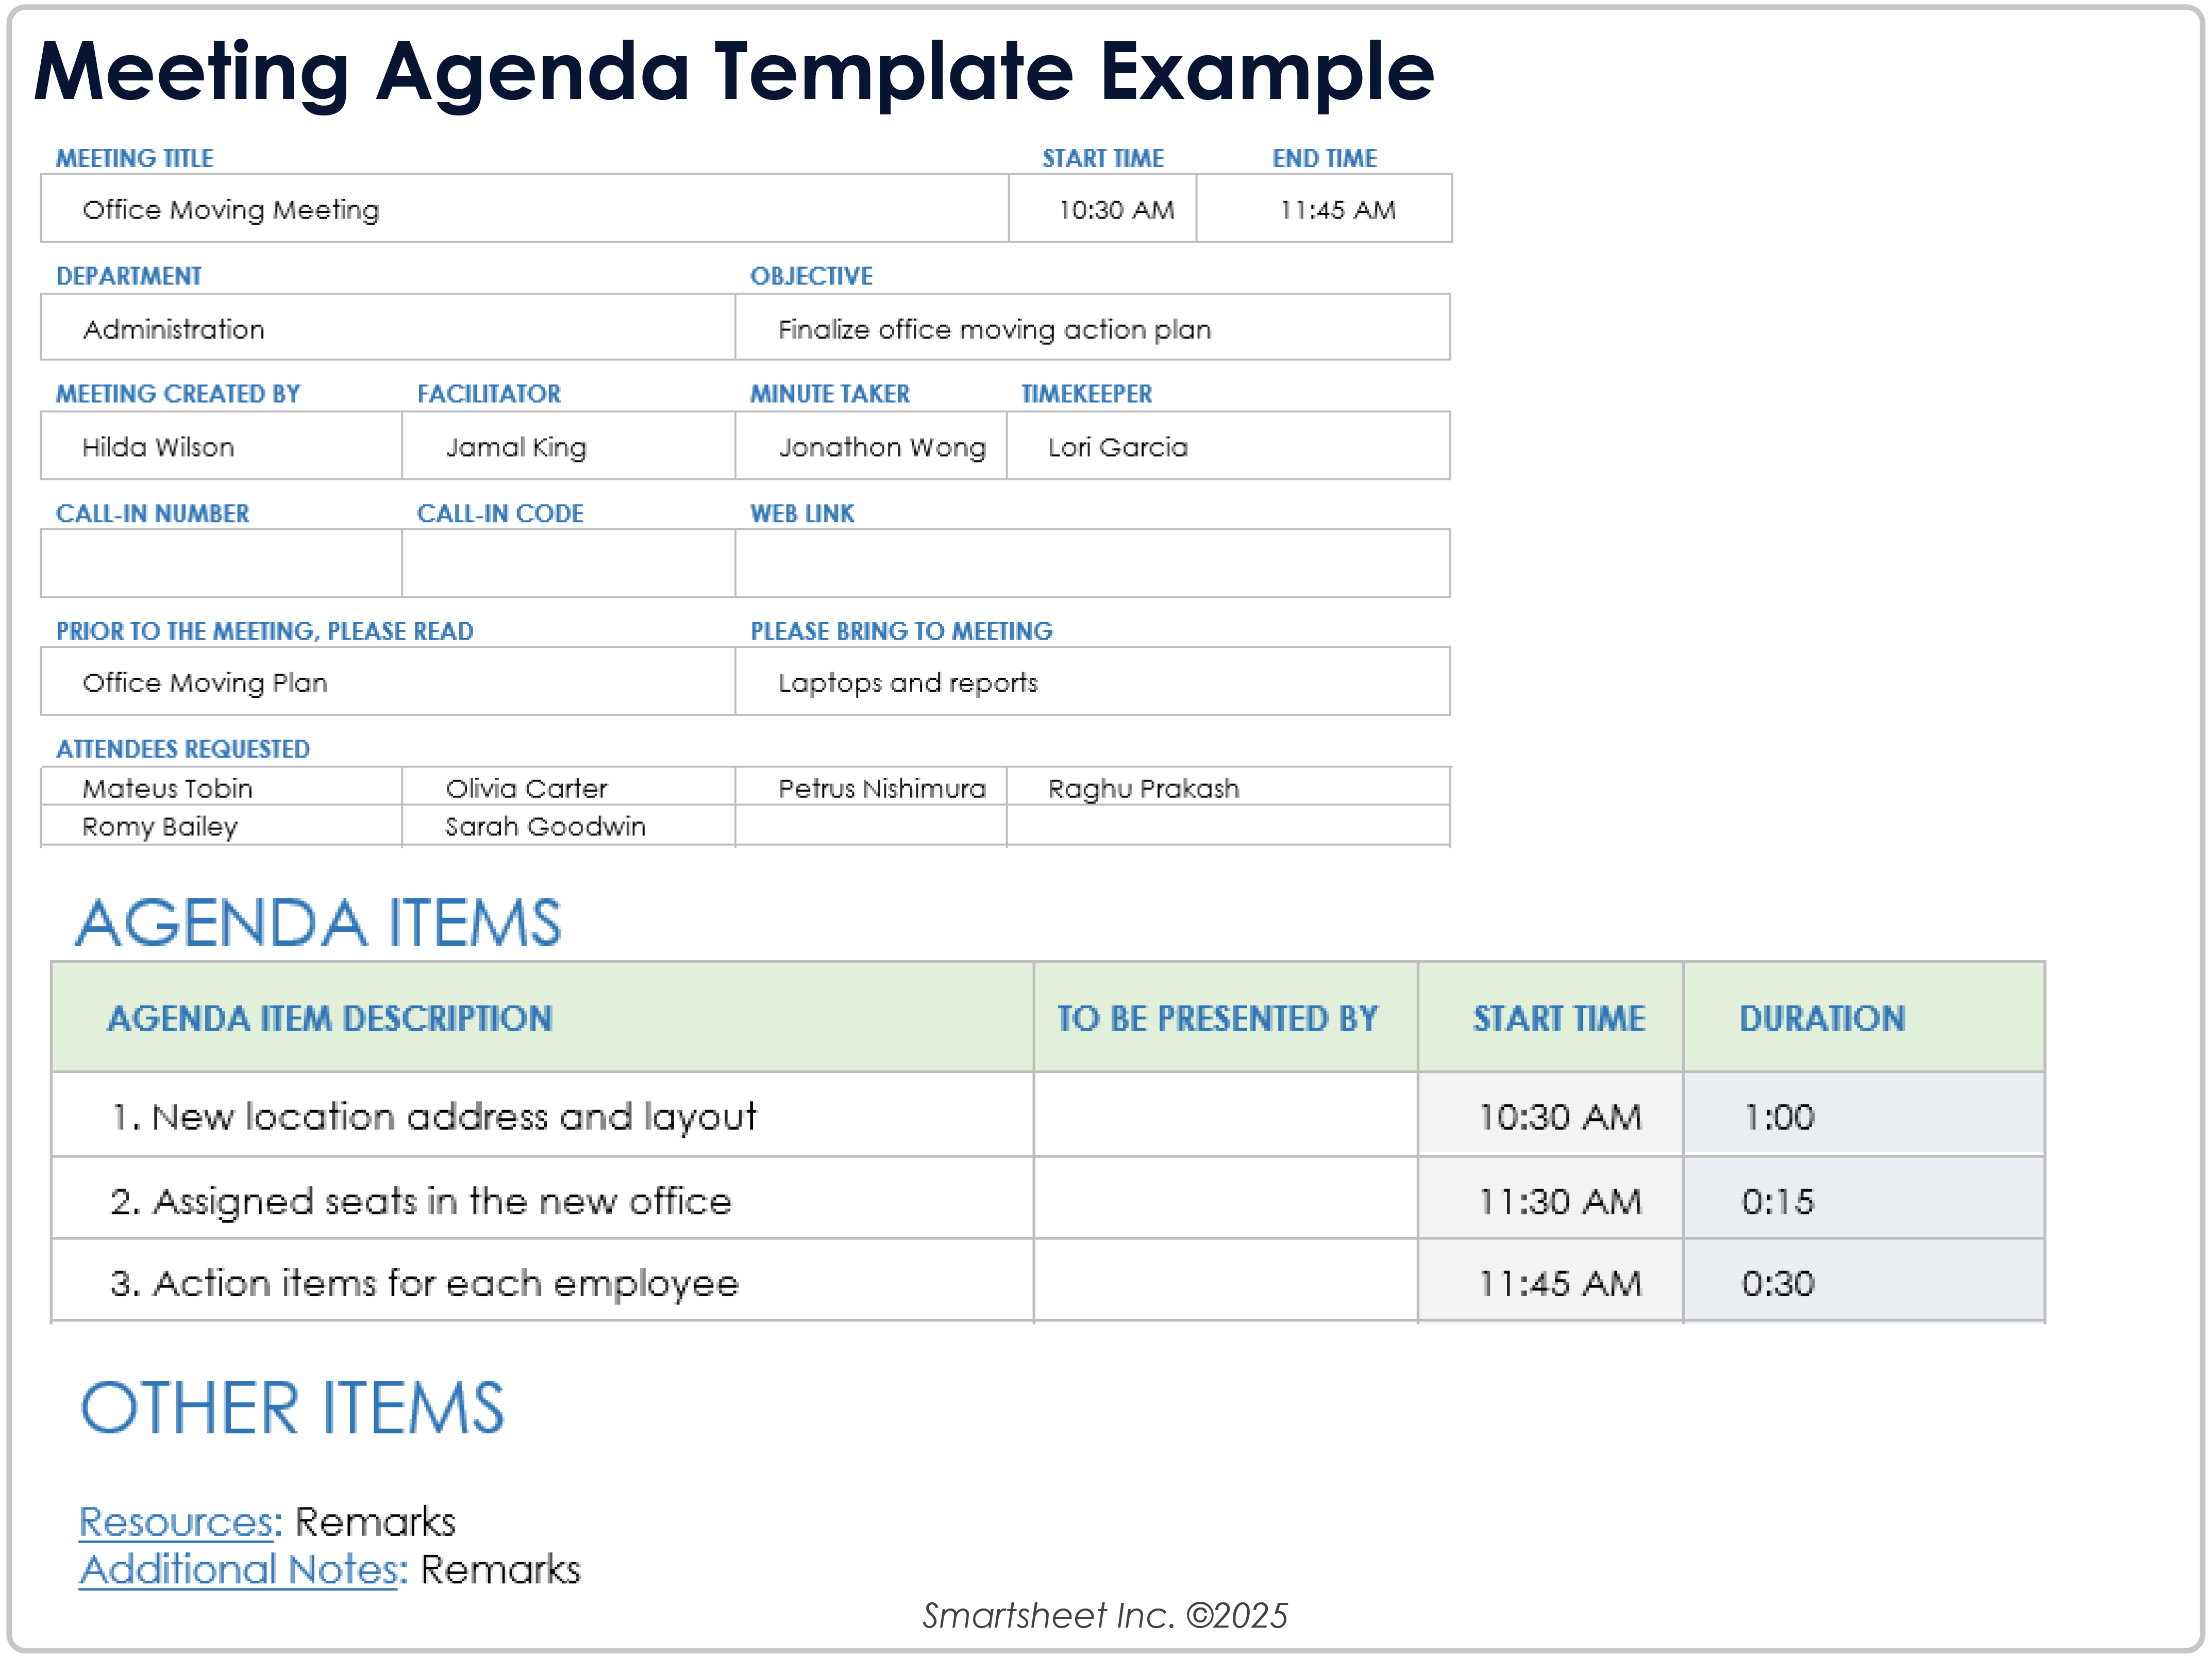This screenshot has width=2212, height=1658.
Task: Click the Administration department field
Action: 387,329
